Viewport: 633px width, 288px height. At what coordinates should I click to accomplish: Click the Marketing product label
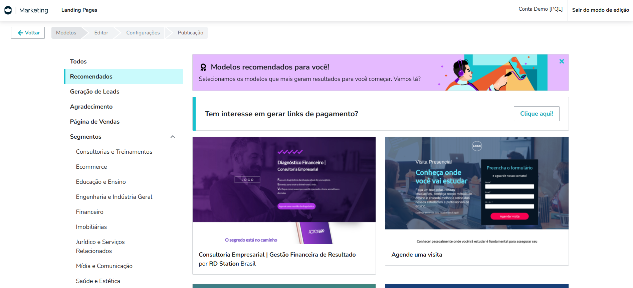[34, 10]
